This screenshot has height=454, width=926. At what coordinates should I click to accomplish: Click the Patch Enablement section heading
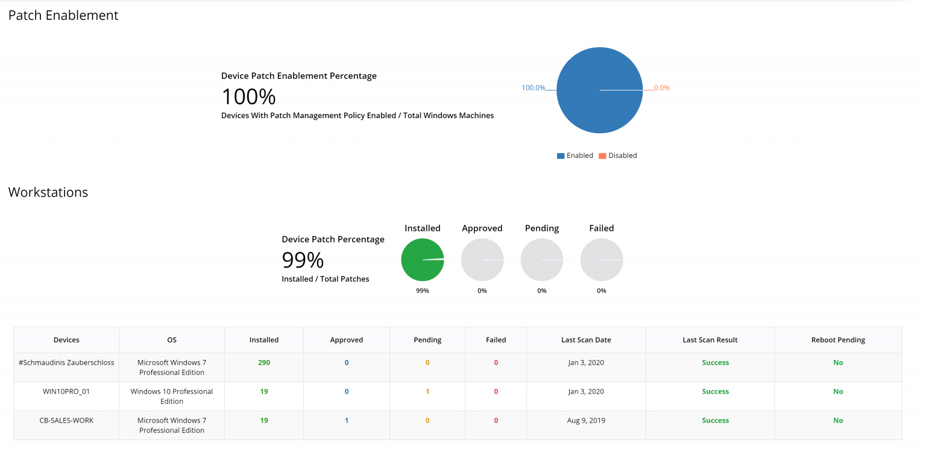63,15
